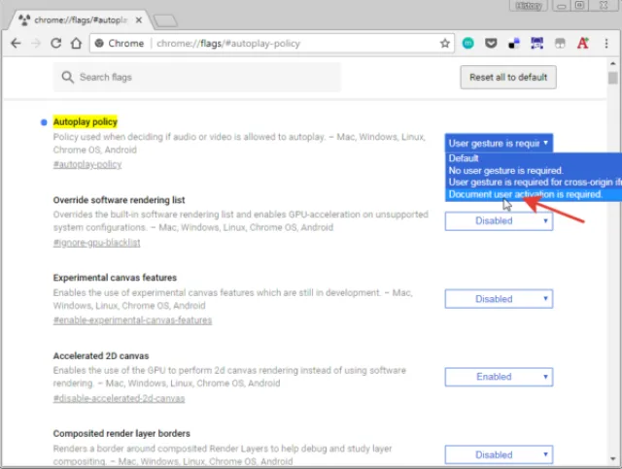Click the vertical scrollbar thumb
Image resolution: width=622 pixels, height=469 pixels.
point(613,78)
